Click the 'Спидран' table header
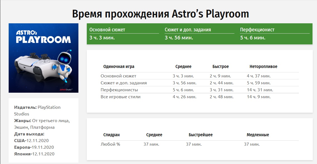 pyautogui.click(x=111, y=135)
